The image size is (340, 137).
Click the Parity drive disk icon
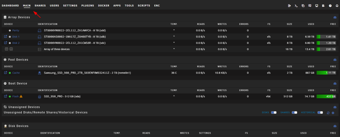click(39, 31)
